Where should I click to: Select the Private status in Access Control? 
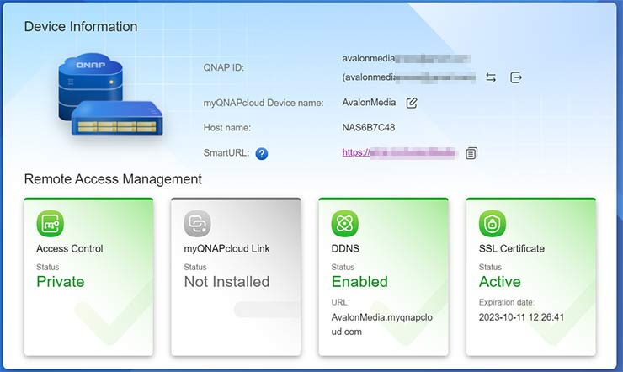pyautogui.click(x=61, y=282)
